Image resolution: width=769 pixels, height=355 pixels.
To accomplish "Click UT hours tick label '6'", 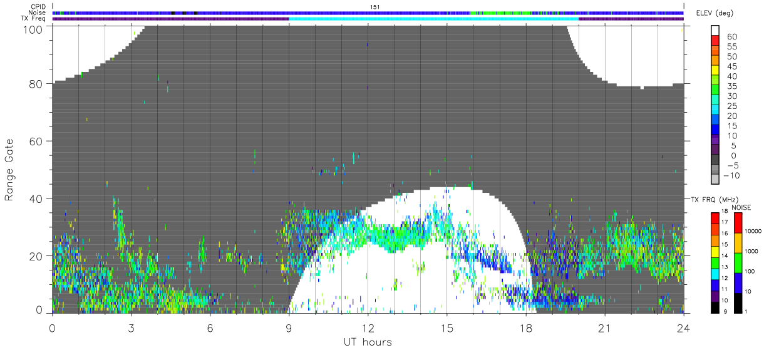I will click(210, 328).
